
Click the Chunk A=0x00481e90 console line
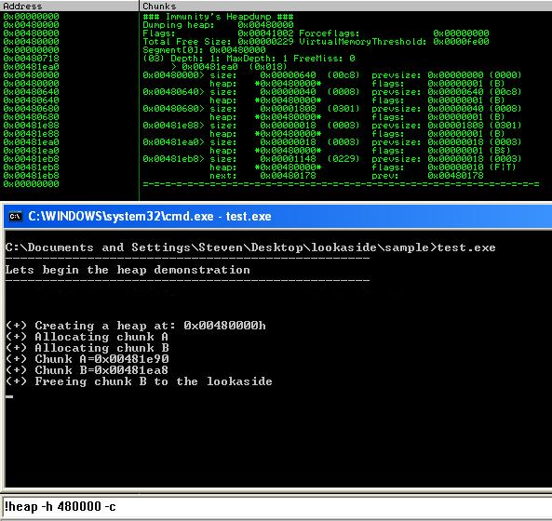click(x=88, y=359)
